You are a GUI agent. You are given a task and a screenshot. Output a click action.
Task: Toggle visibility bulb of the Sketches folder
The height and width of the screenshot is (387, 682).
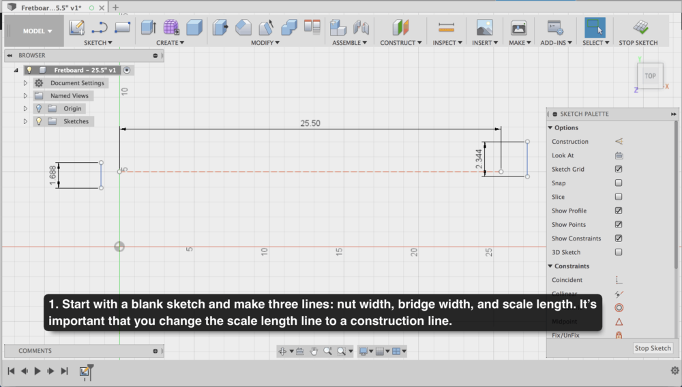39,121
